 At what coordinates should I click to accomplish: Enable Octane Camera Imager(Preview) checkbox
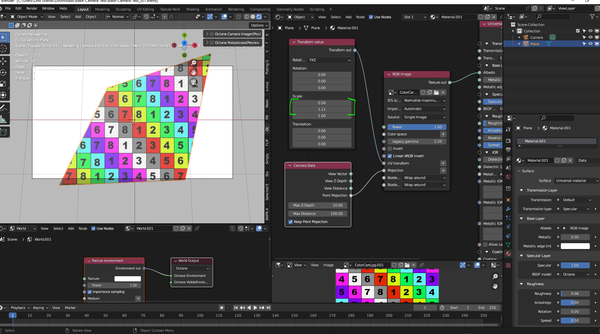(x=212, y=34)
